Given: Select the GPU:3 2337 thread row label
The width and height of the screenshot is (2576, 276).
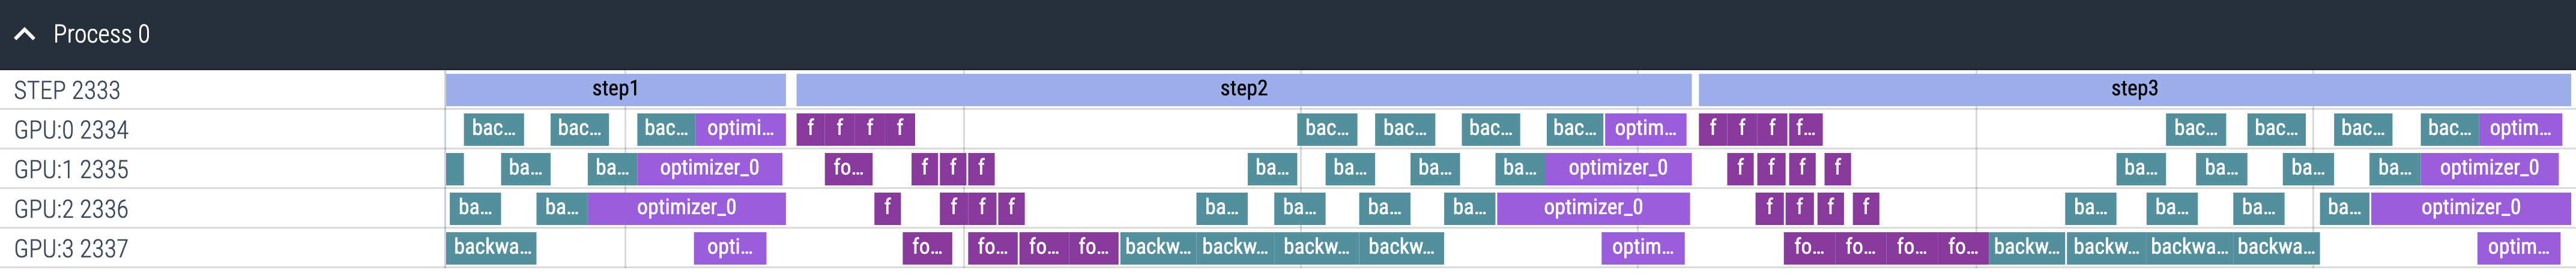Looking at the screenshot, I should [71, 248].
